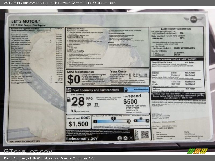Click the '2017 MINI Cooper Countryman' subtitle
The width and height of the screenshot is (215, 161).
[x=29, y=25]
